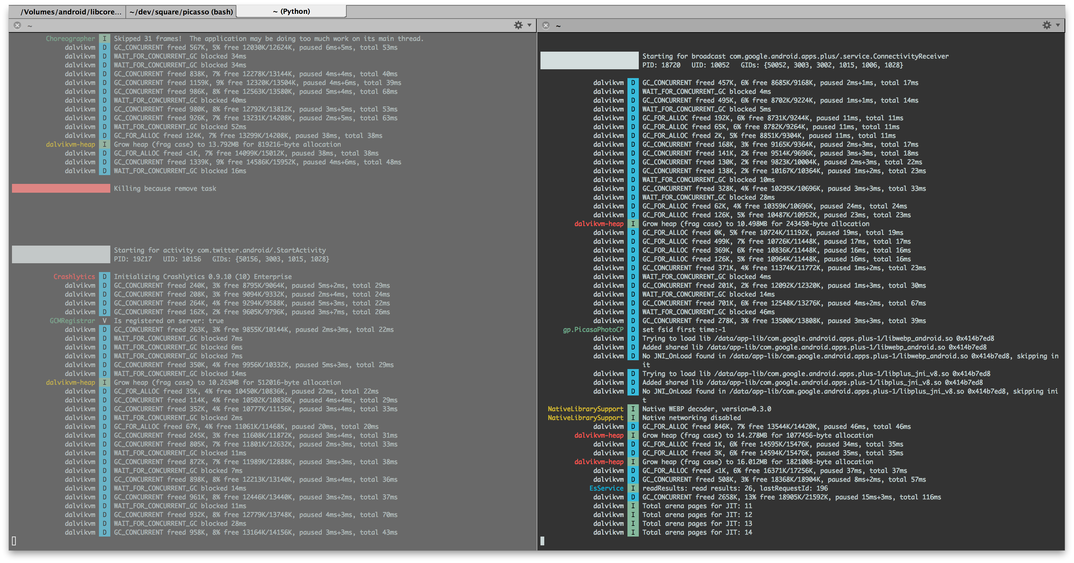This screenshot has width=1074, height=563.
Task: Close the left terminal pane
Action: click(x=18, y=26)
